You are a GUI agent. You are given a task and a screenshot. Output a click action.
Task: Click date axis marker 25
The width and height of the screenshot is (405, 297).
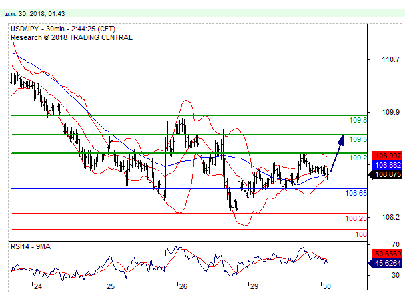111,286
